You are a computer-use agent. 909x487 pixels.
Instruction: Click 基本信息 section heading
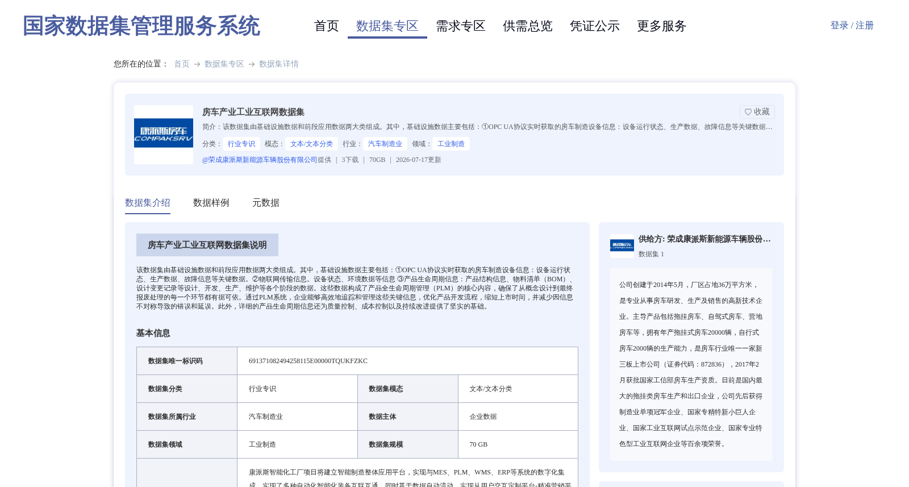[x=153, y=333]
